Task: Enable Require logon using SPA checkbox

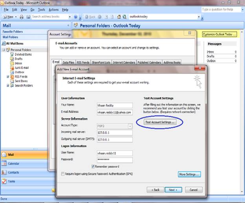Action: [x=63, y=174]
